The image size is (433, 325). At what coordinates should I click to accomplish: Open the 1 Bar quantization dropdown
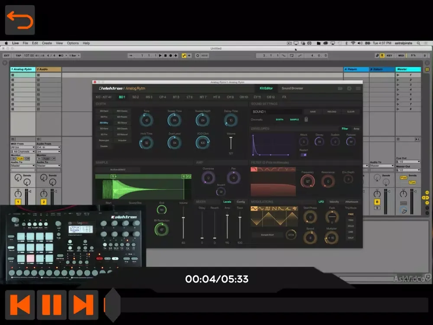tap(74, 55)
